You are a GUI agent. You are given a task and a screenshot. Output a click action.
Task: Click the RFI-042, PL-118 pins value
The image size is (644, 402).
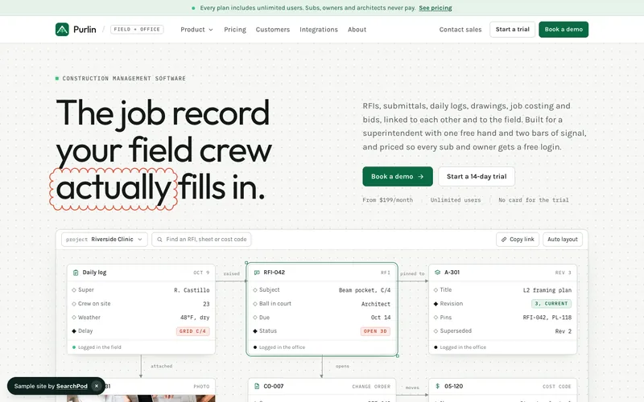tap(547, 318)
